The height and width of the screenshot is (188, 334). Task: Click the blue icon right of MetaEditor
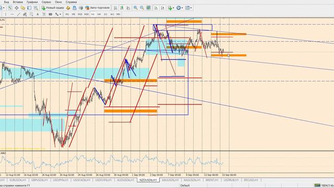coord(75,8)
